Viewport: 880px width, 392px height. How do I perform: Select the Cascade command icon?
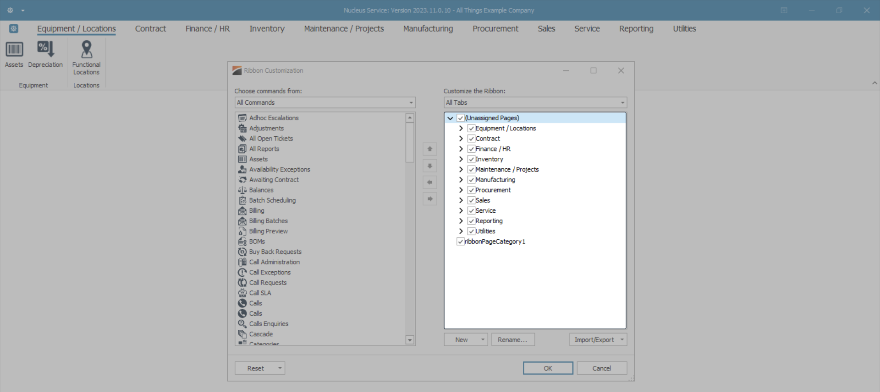pyautogui.click(x=242, y=334)
